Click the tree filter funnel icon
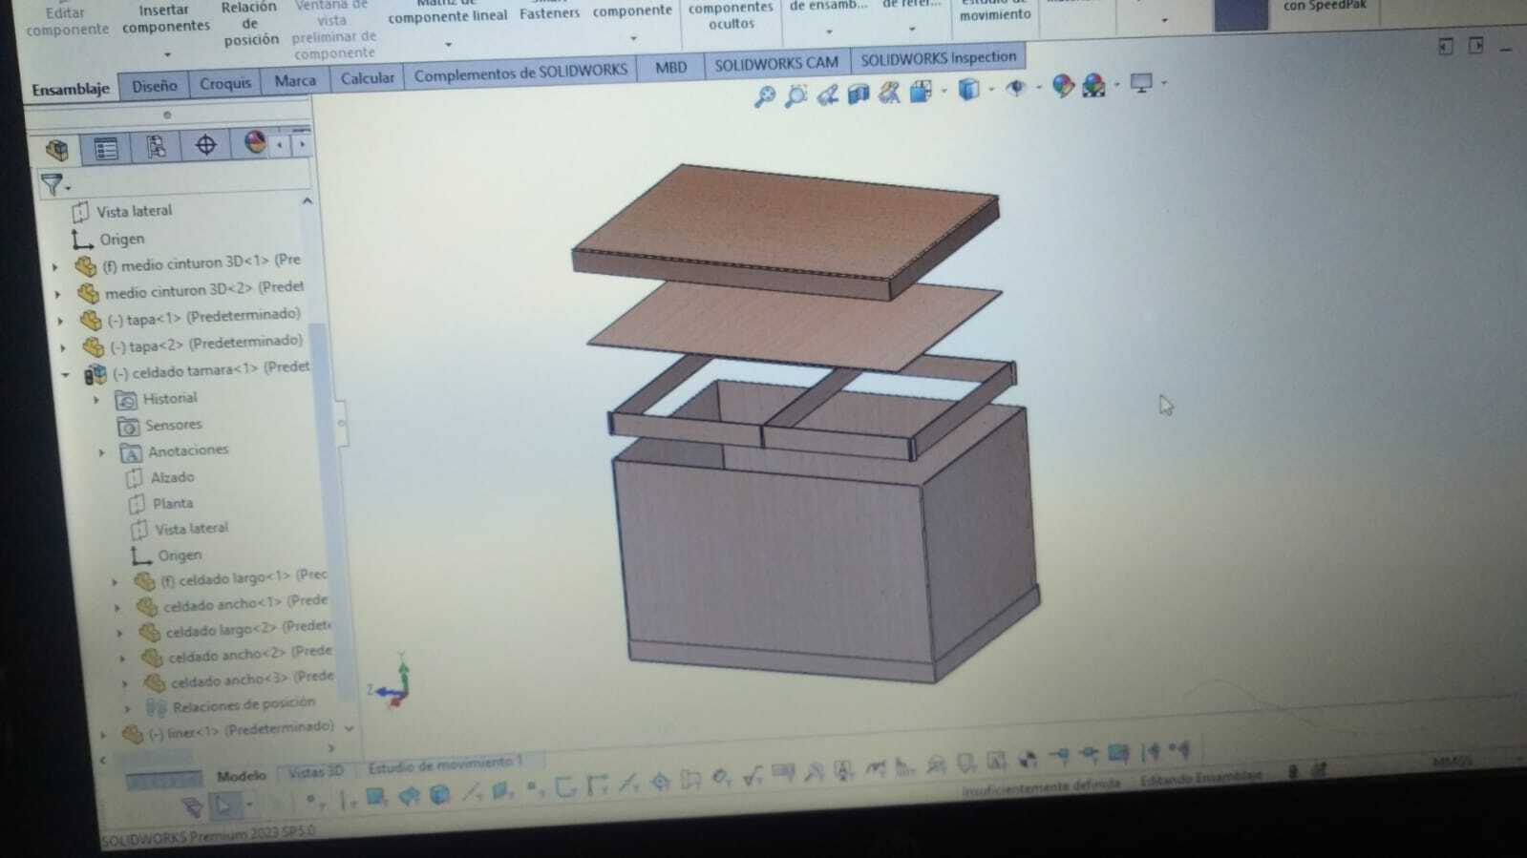This screenshot has width=1527, height=858. 53,184
